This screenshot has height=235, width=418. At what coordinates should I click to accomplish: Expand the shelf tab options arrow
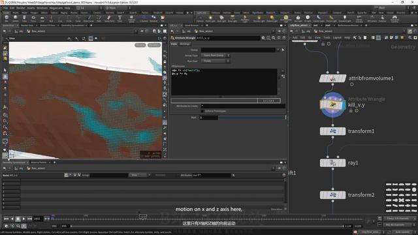point(191,12)
